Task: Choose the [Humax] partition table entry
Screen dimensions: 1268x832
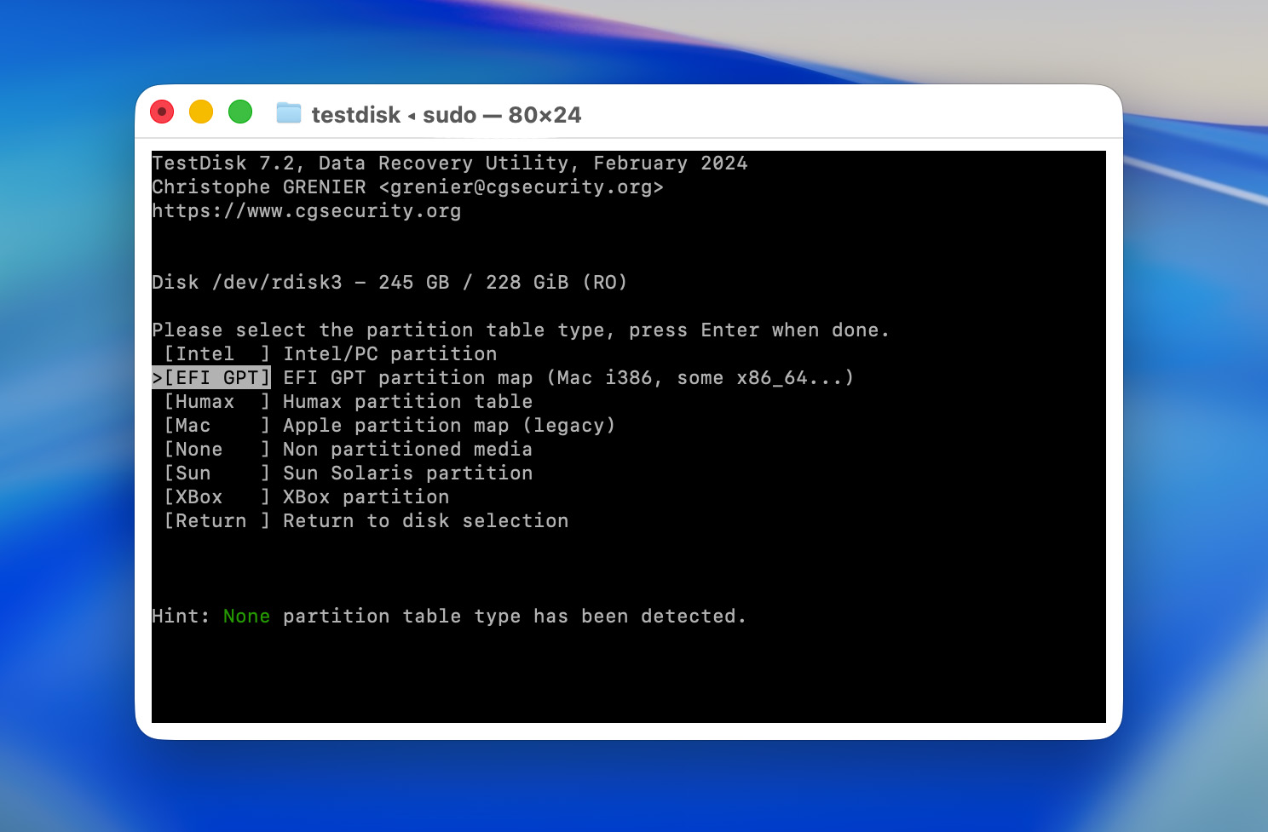Action: [x=217, y=402]
